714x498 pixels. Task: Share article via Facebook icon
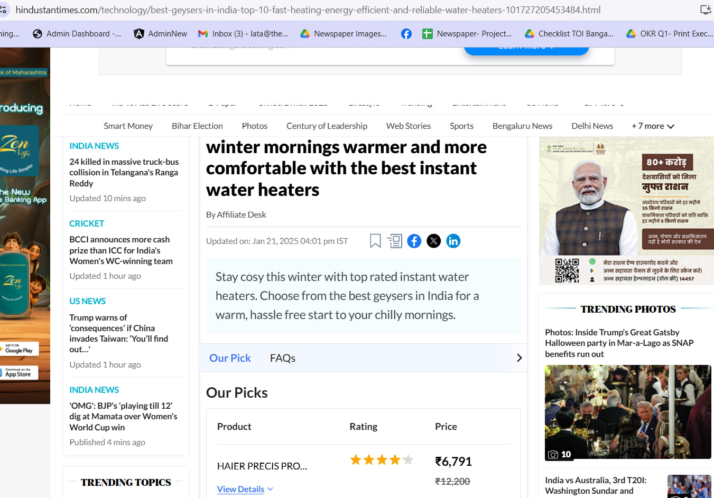pos(414,241)
